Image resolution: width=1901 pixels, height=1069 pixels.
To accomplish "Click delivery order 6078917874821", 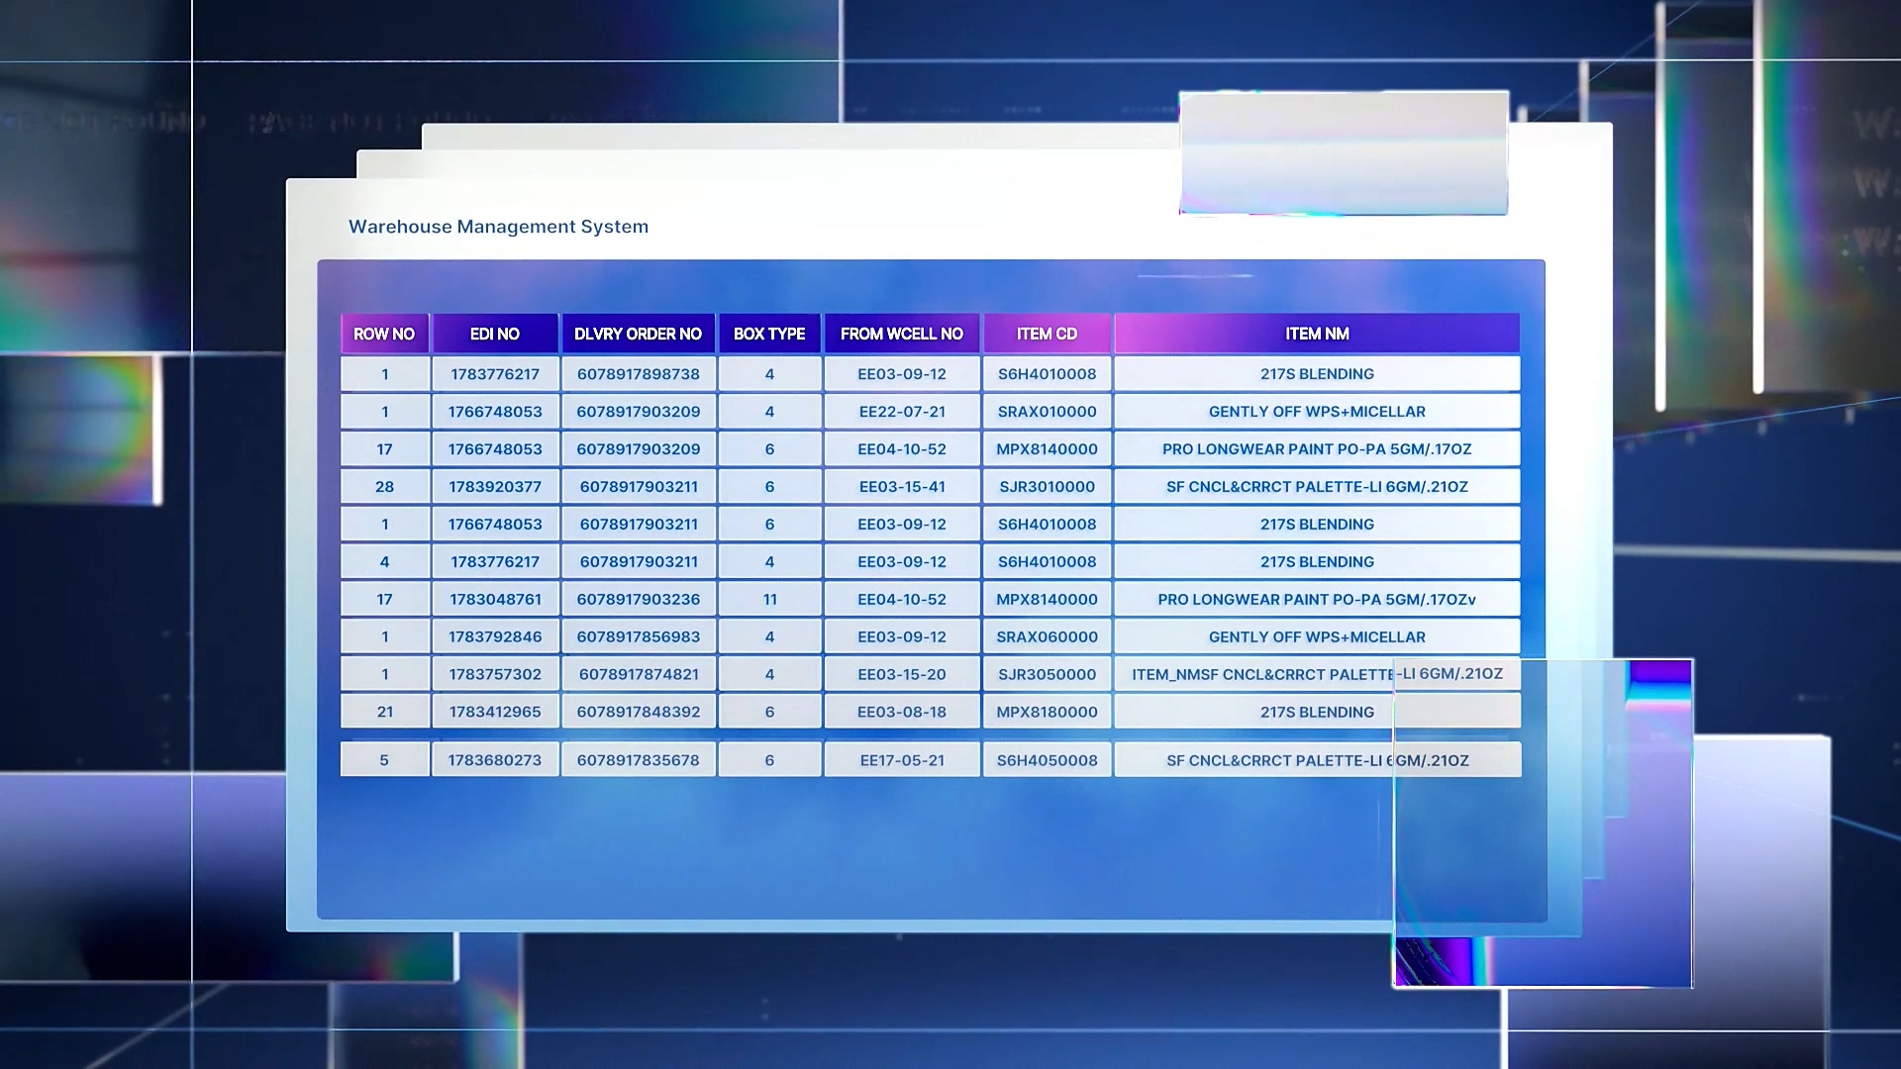I will click(639, 675).
